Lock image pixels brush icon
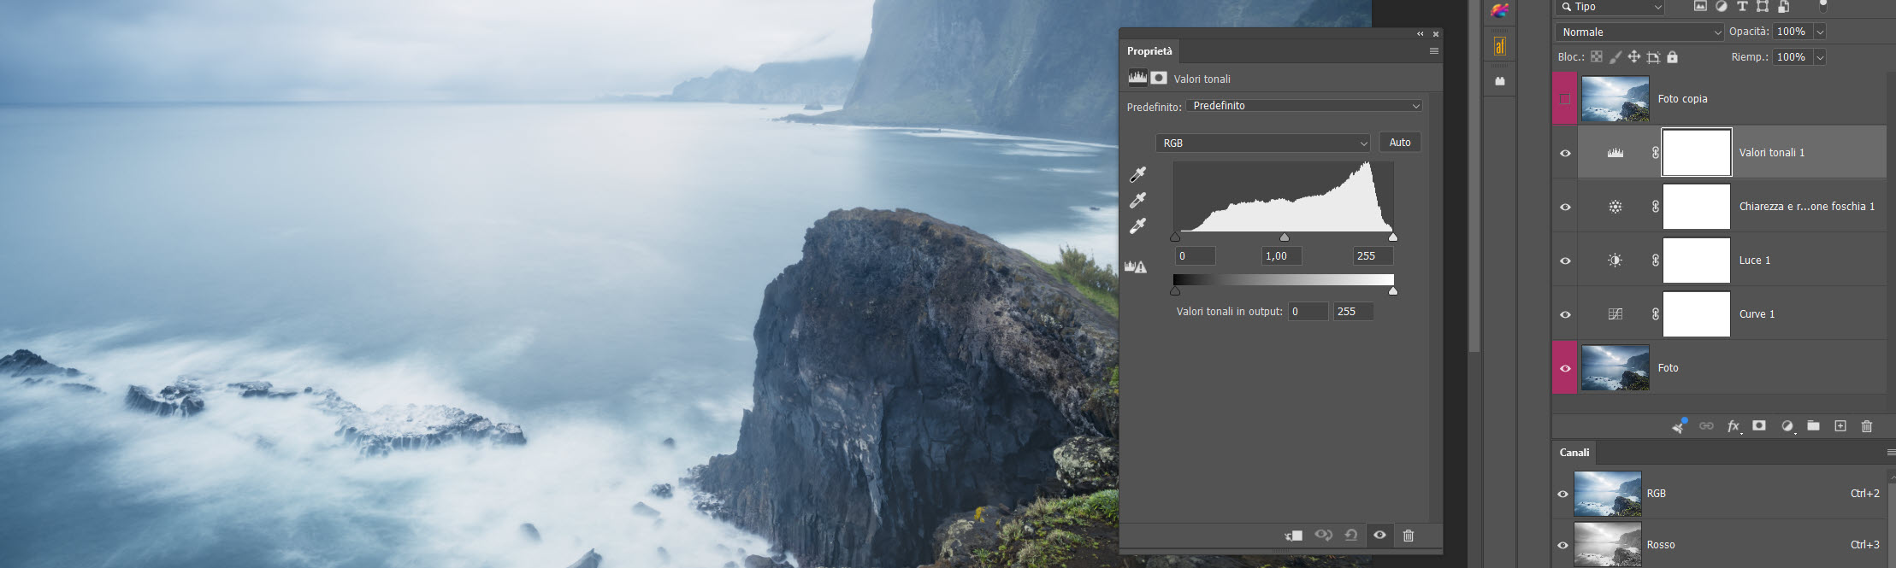Viewport: 1896px width, 568px height. point(1615,57)
